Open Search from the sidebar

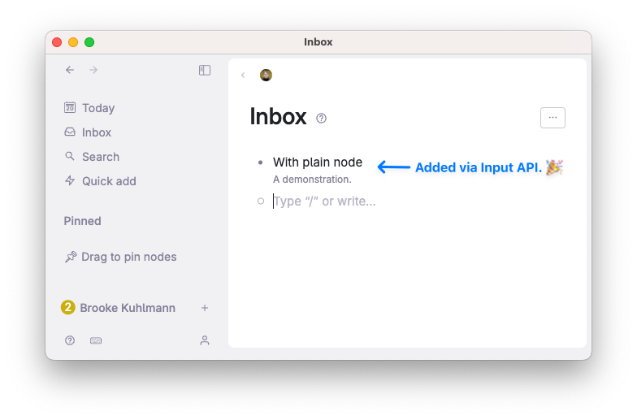pos(101,157)
